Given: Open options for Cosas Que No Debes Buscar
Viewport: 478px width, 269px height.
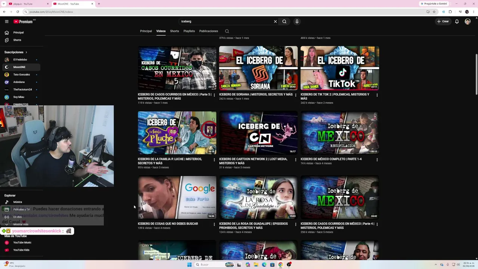Looking at the screenshot, I should (214, 225).
